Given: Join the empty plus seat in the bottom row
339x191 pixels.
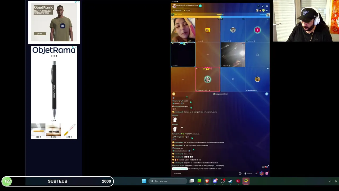Looking at the screenshot, I should pyautogui.click(x=183, y=79).
